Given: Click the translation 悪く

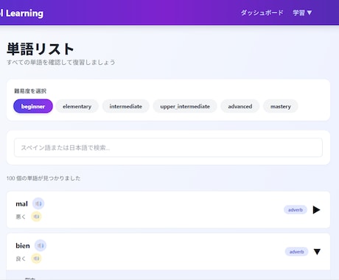Looking at the screenshot, I should [x=21, y=217].
